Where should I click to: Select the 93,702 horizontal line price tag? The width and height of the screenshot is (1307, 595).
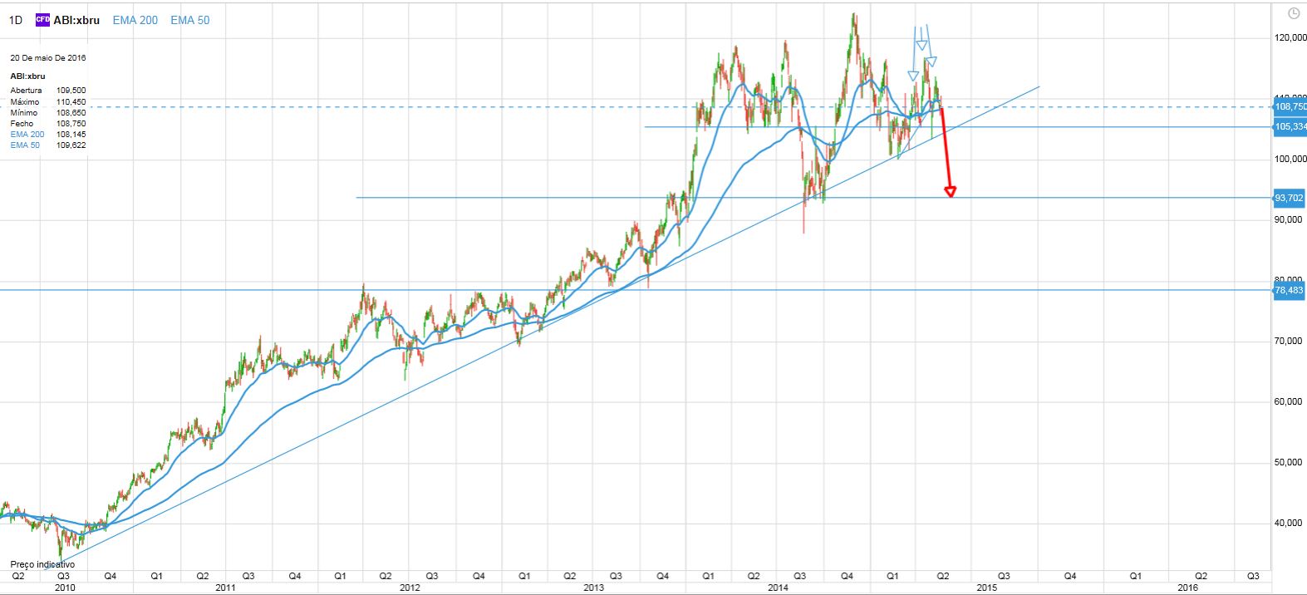1289,198
